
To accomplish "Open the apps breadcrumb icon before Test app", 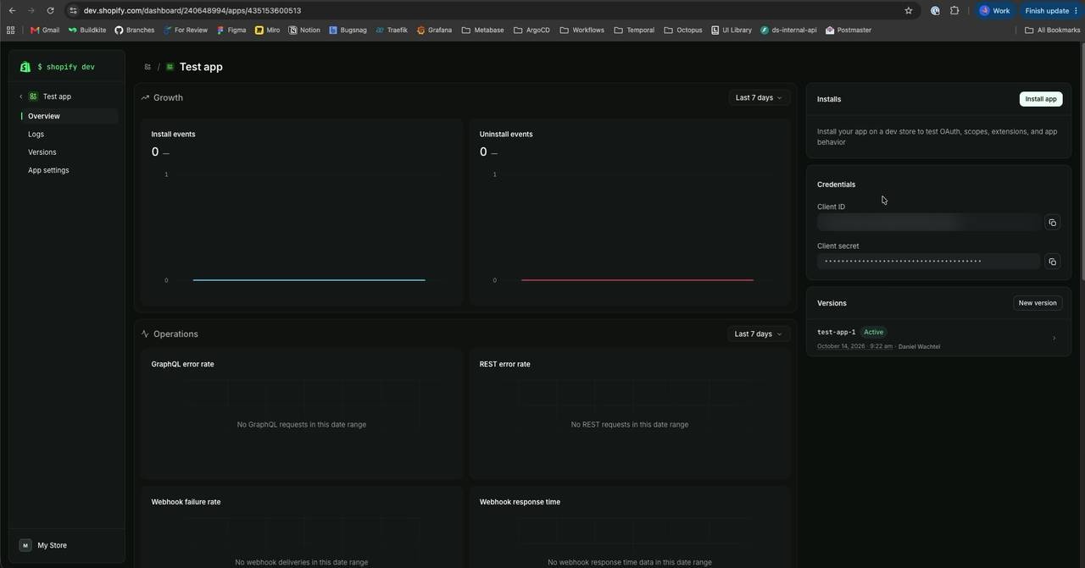I will 147,67.
